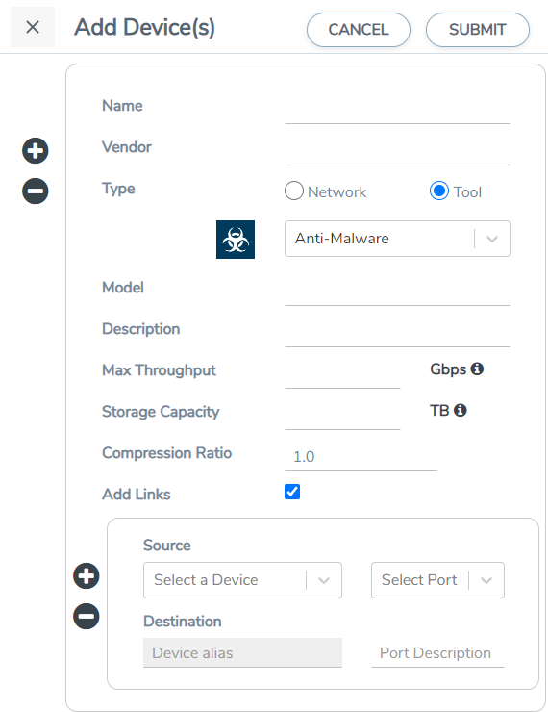The height and width of the screenshot is (712, 548).
Task: Click the remove device minus icon
Action: click(x=36, y=191)
